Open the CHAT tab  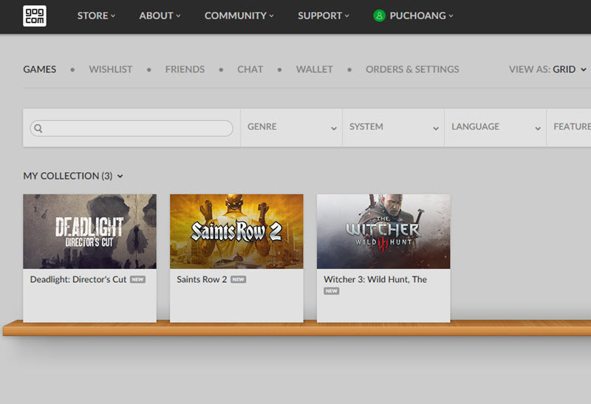click(x=250, y=69)
